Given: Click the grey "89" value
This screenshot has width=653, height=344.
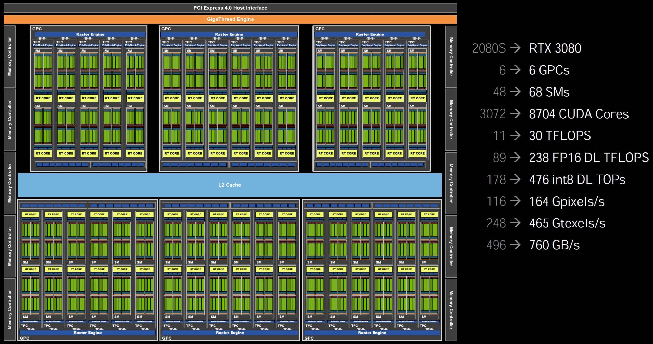Looking at the screenshot, I should point(499,158).
